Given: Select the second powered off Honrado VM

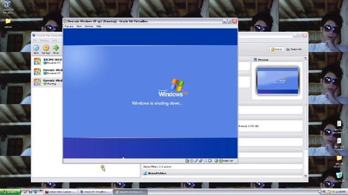Looking at the screenshot, I should coord(48,71).
